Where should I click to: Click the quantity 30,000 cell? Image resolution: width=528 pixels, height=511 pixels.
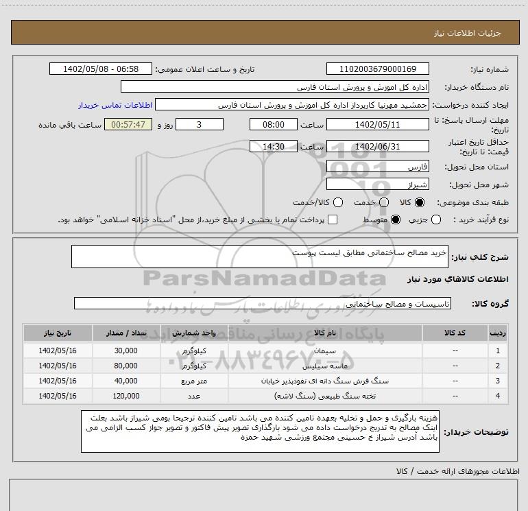[126, 350]
